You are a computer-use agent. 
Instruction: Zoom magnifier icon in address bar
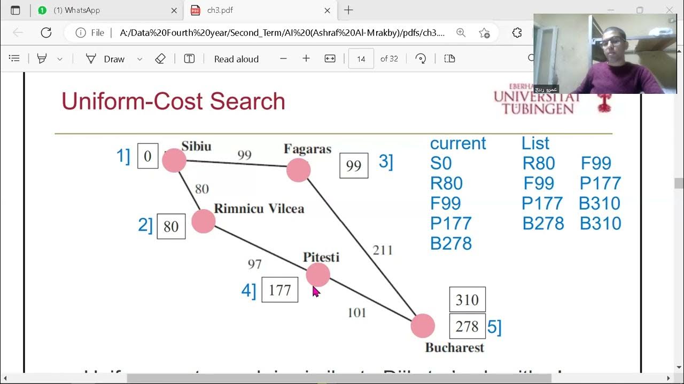461,33
